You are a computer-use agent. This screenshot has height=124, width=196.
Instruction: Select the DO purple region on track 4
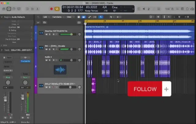(x=94, y=86)
